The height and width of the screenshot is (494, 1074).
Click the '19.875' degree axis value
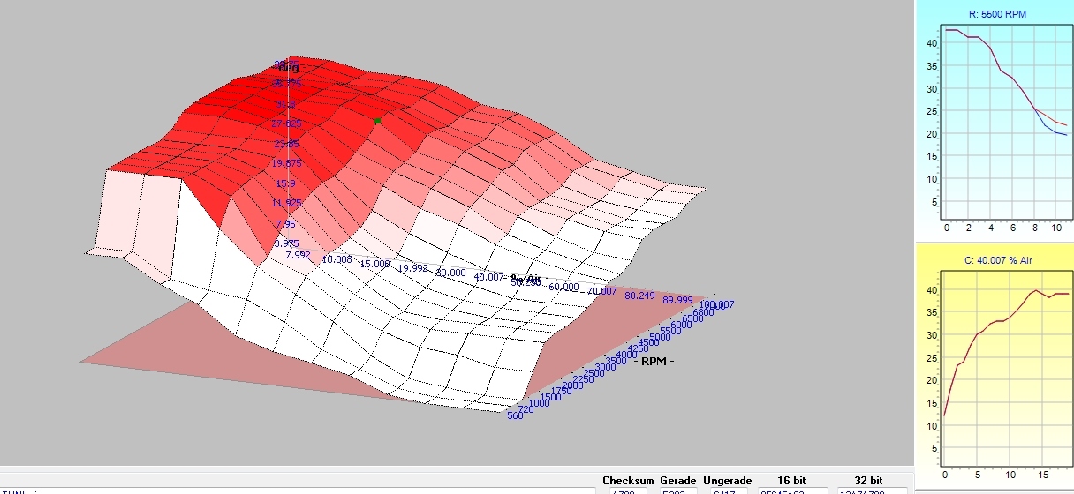(286, 163)
